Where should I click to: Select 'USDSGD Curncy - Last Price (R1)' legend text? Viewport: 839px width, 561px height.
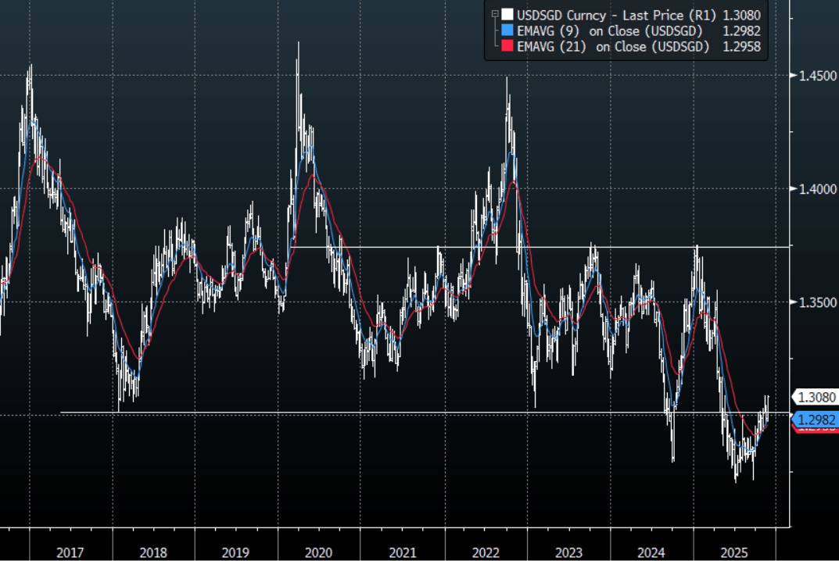[x=616, y=15]
